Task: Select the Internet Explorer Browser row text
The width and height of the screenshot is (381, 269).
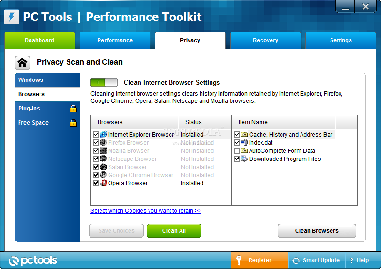Action: (x=141, y=135)
